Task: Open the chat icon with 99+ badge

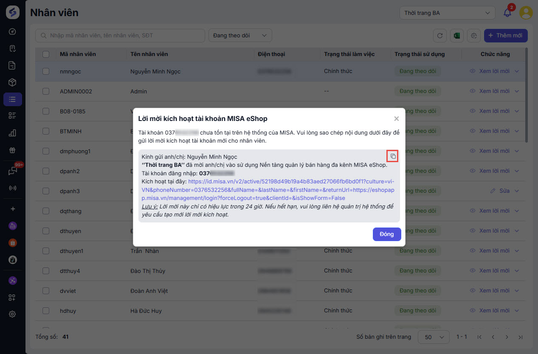Action: pos(13,171)
